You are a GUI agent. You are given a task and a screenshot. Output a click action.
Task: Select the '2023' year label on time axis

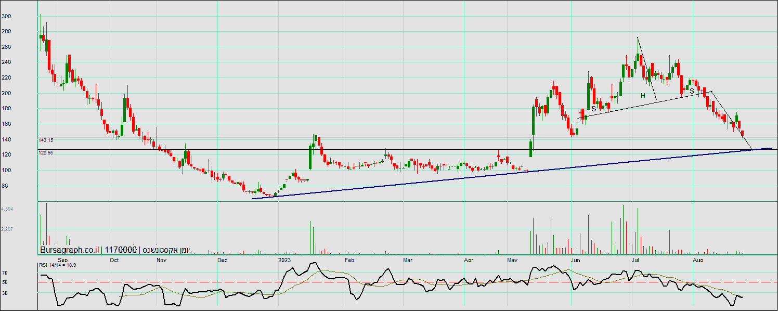pyautogui.click(x=284, y=260)
